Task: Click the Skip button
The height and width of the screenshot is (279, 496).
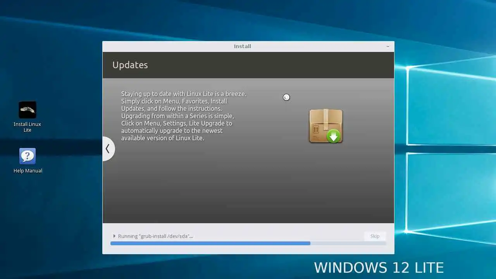Action: 375,236
